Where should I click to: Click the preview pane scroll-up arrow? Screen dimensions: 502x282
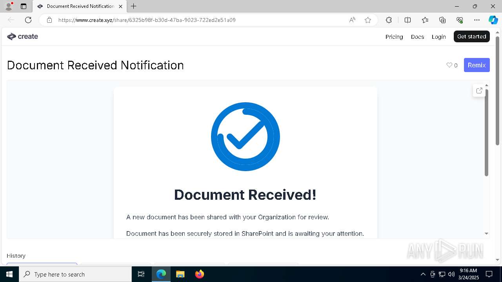tap(487, 85)
